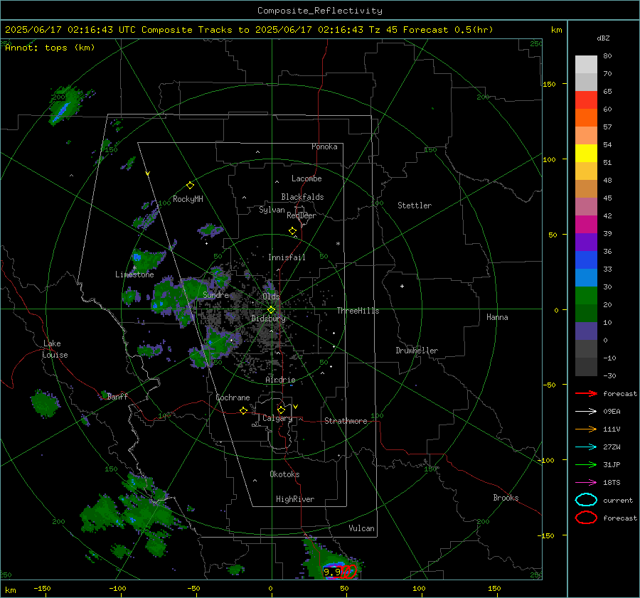Click the Lake Louise label
This screenshot has width=640, height=598.
55,349
